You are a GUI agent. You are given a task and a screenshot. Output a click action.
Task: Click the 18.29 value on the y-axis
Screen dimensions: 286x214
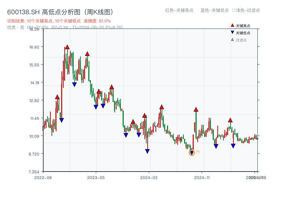[x=35, y=30]
